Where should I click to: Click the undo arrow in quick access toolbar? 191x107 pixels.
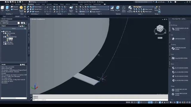point(22,2)
